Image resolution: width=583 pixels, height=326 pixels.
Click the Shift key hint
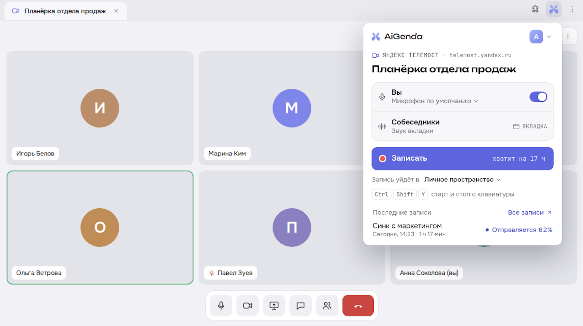[405, 194]
